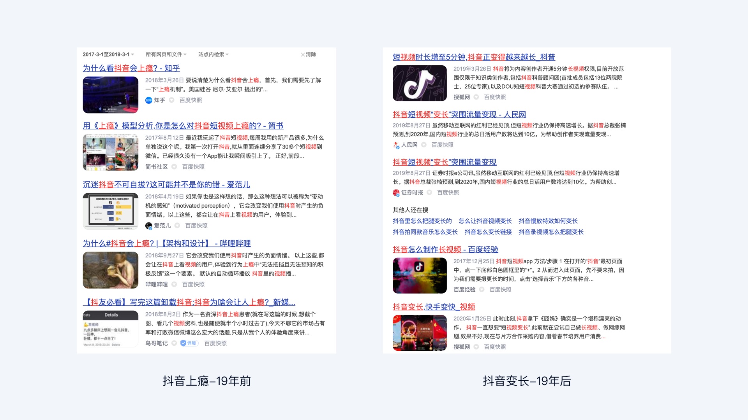Open 百度快照 for the 百度经验 result

pyautogui.click(x=500, y=289)
